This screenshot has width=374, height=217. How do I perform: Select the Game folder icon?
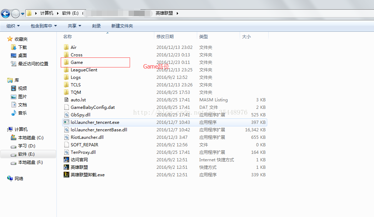tap(66, 62)
